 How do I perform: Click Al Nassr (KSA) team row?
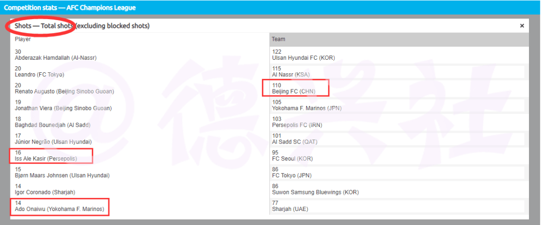[399, 72]
